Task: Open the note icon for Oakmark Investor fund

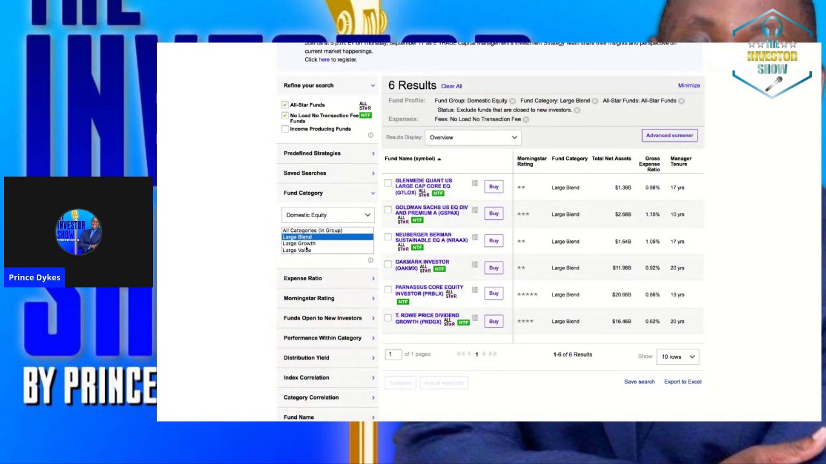Action: (475, 264)
